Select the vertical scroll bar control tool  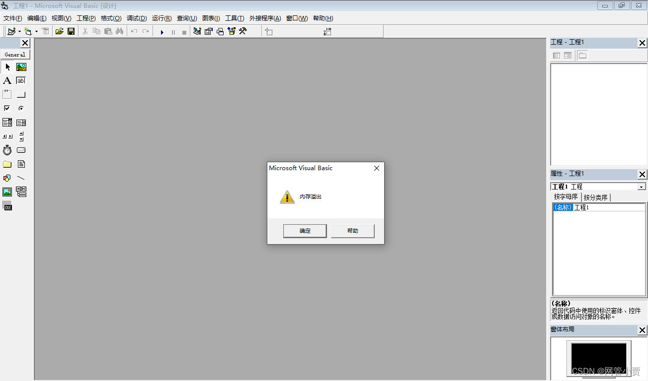tap(21, 136)
